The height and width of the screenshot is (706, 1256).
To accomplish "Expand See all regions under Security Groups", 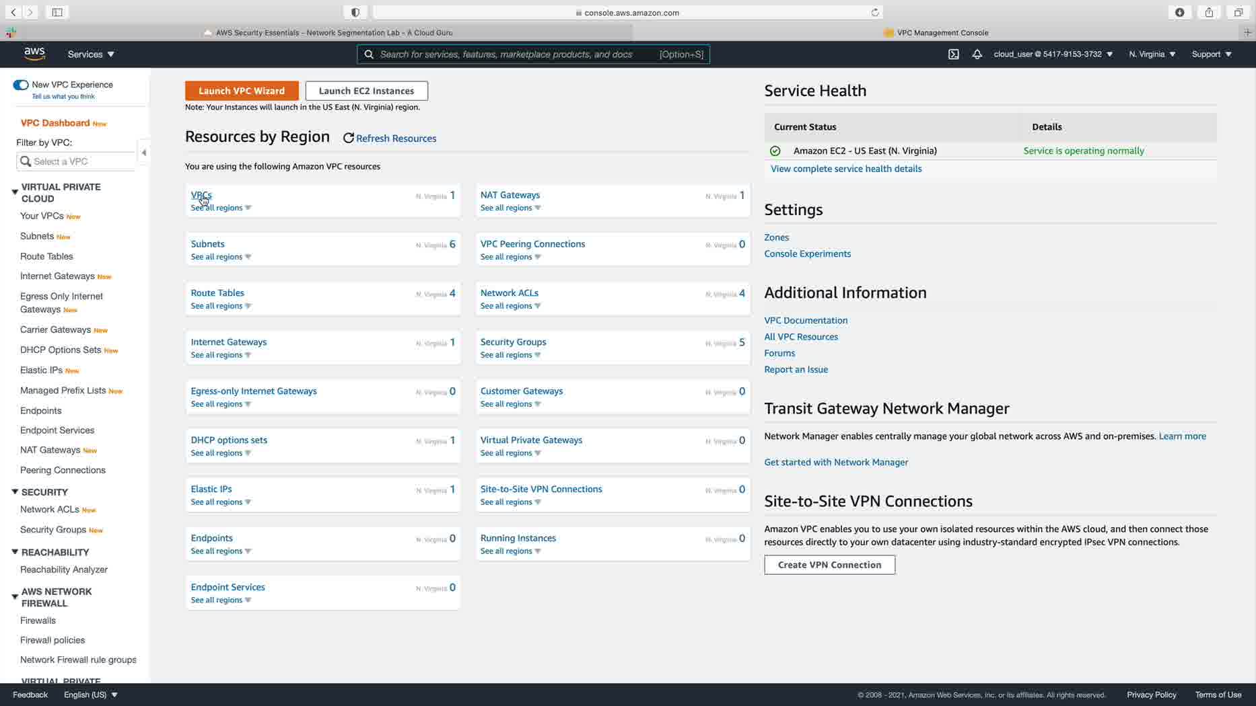I will (x=510, y=355).
